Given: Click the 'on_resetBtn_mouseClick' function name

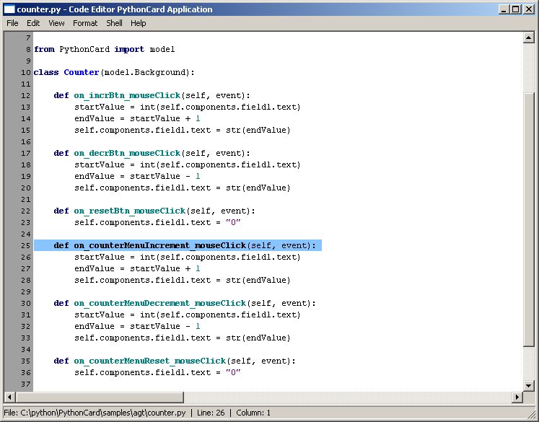Looking at the screenshot, I should click(130, 211).
